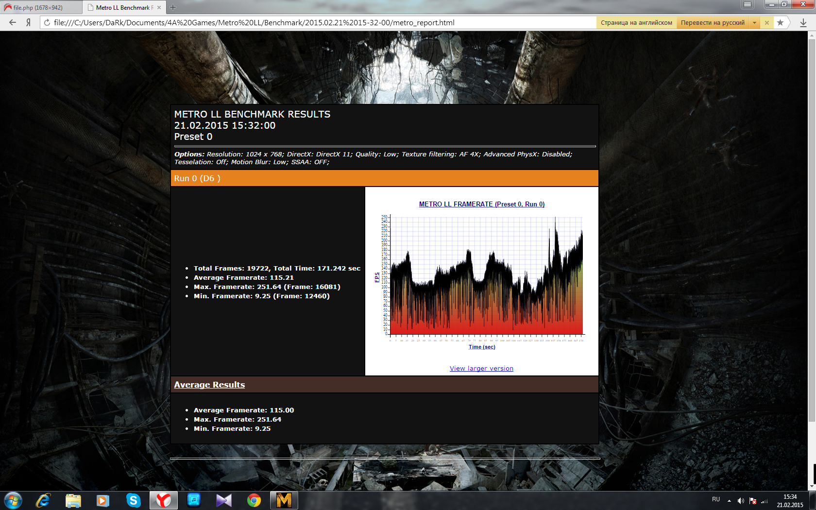
Task: Click the chart's 'FPS' axis label
Action: tap(377, 277)
